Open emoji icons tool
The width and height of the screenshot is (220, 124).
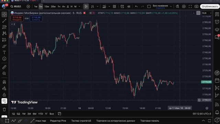tap(4, 59)
